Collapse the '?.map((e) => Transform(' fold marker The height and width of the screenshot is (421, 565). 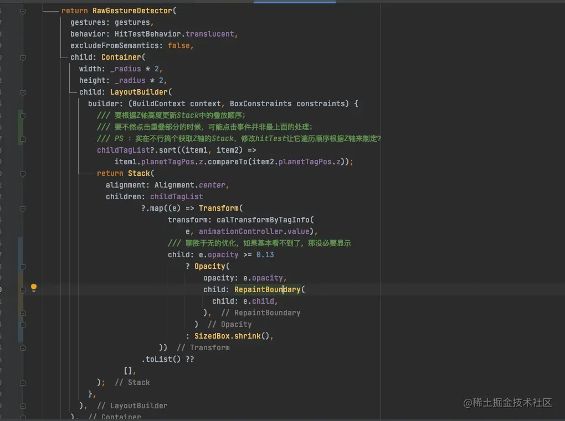pos(23,209)
